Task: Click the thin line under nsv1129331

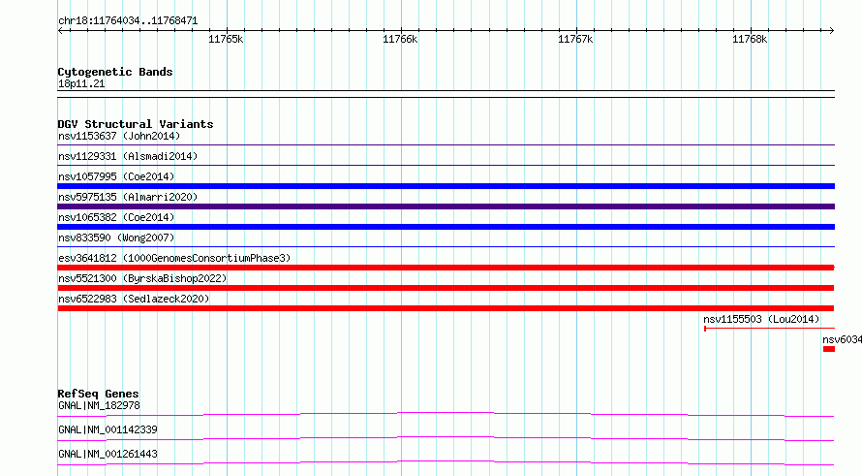Action: coord(446,165)
